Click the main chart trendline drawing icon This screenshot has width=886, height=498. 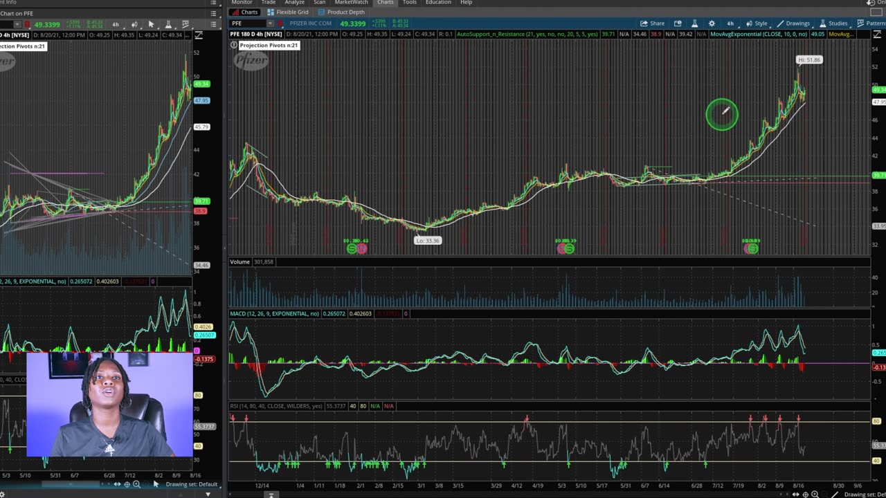[x=835, y=494]
